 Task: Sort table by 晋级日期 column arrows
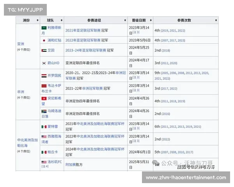[151, 20]
